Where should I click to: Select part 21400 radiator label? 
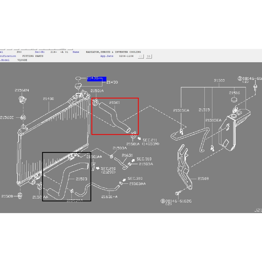point(48,99)
